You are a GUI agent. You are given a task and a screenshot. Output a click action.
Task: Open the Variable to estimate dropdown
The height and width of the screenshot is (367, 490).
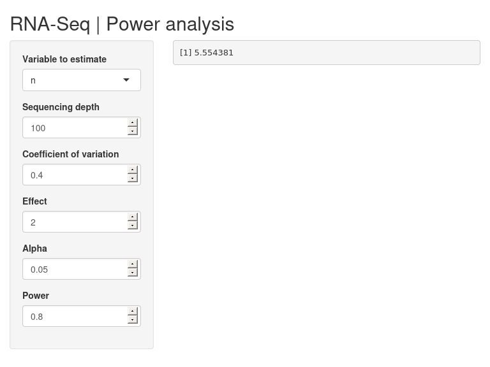click(82, 80)
